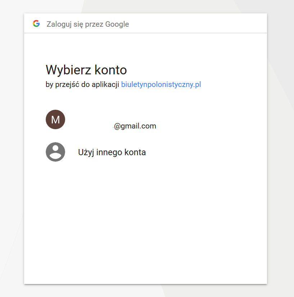
Task: Click the "by przejść do aplikacji" text
Action: (82, 85)
